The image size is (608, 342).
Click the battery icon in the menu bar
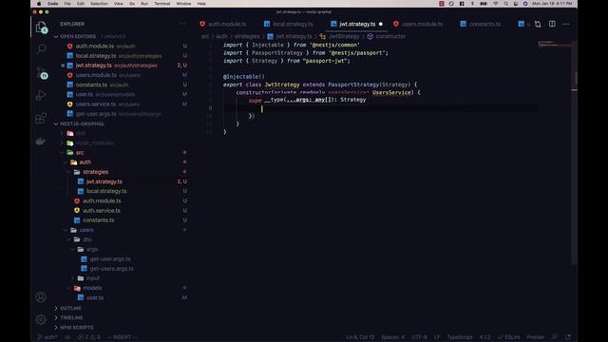pyautogui.click(x=484, y=4)
